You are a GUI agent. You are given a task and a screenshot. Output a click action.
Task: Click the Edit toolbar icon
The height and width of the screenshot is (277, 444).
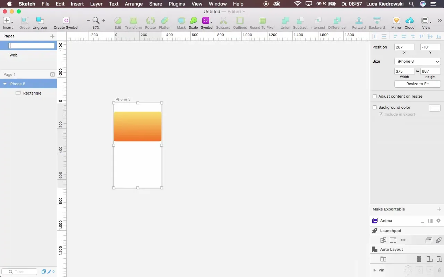point(118,21)
